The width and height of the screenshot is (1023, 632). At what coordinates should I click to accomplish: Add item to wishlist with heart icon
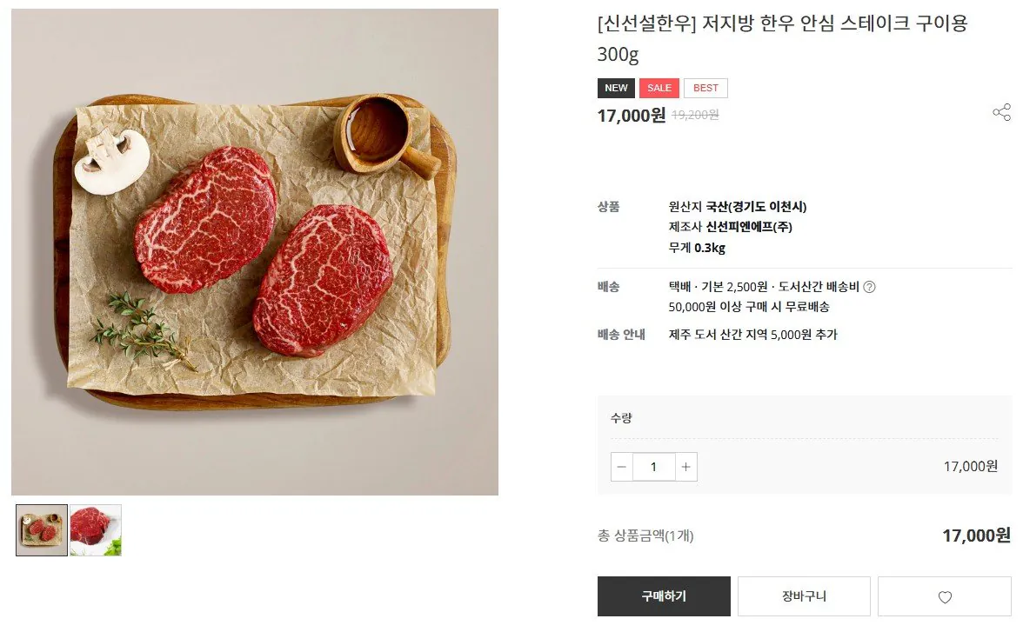click(x=944, y=596)
